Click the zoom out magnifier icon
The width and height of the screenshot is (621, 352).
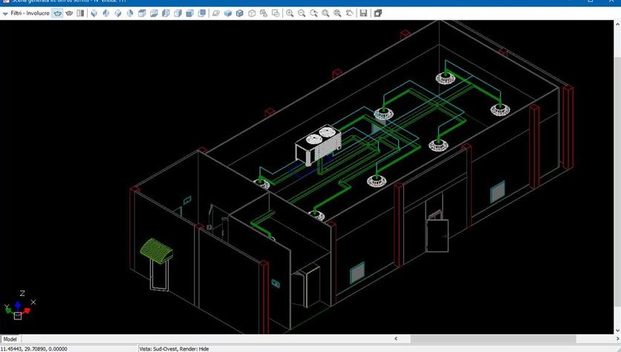pyautogui.click(x=302, y=13)
